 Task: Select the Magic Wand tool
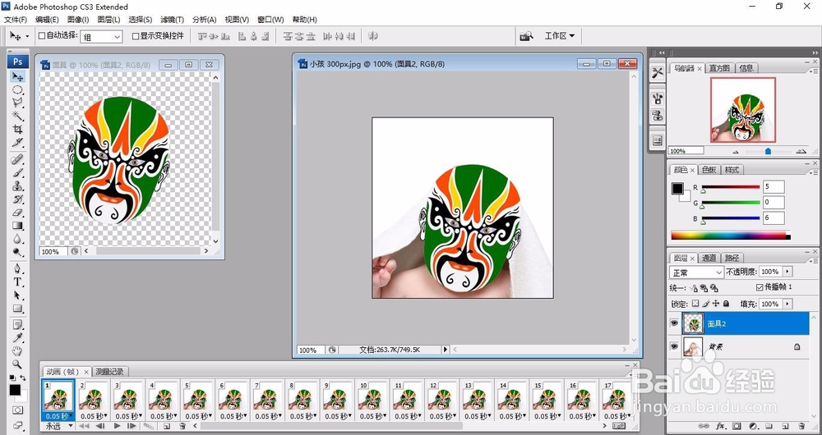point(17,117)
